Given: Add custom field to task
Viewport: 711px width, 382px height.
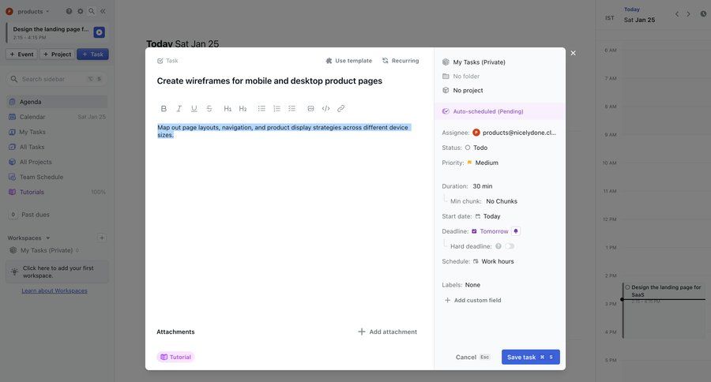Looking at the screenshot, I should (473, 300).
